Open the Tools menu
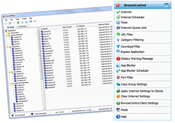 pyautogui.click(x=17, y=19)
